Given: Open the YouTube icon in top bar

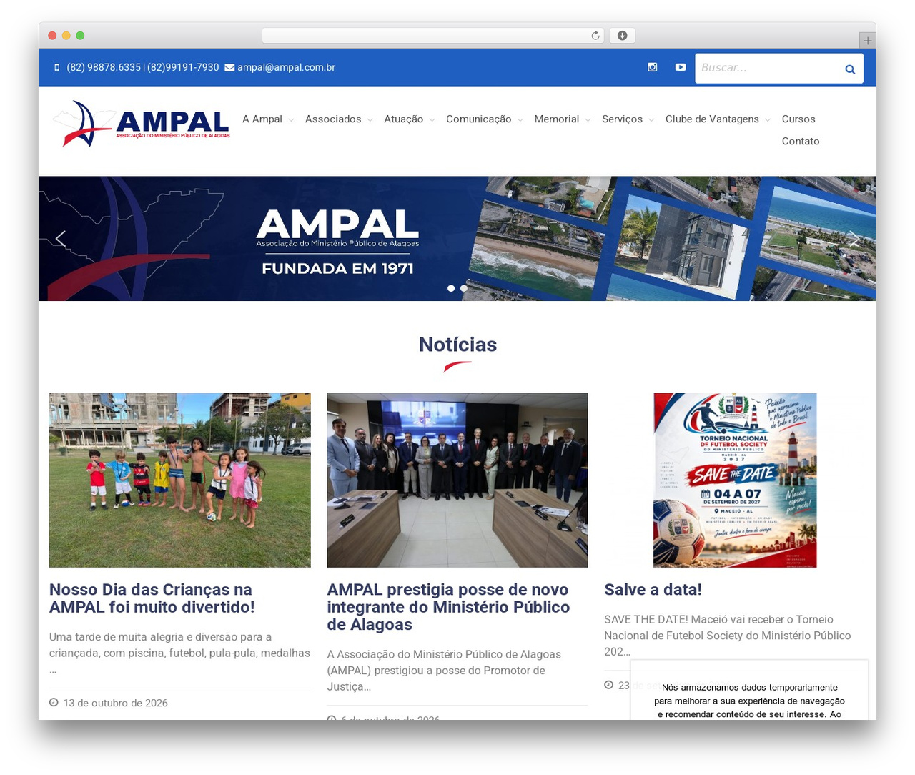Looking at the screenshot, I should click(681, 67).
